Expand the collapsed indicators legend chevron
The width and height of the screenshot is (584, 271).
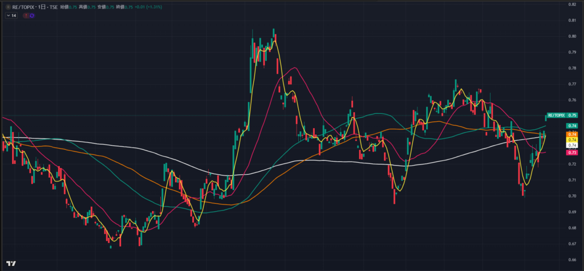[x=7, y=15]
